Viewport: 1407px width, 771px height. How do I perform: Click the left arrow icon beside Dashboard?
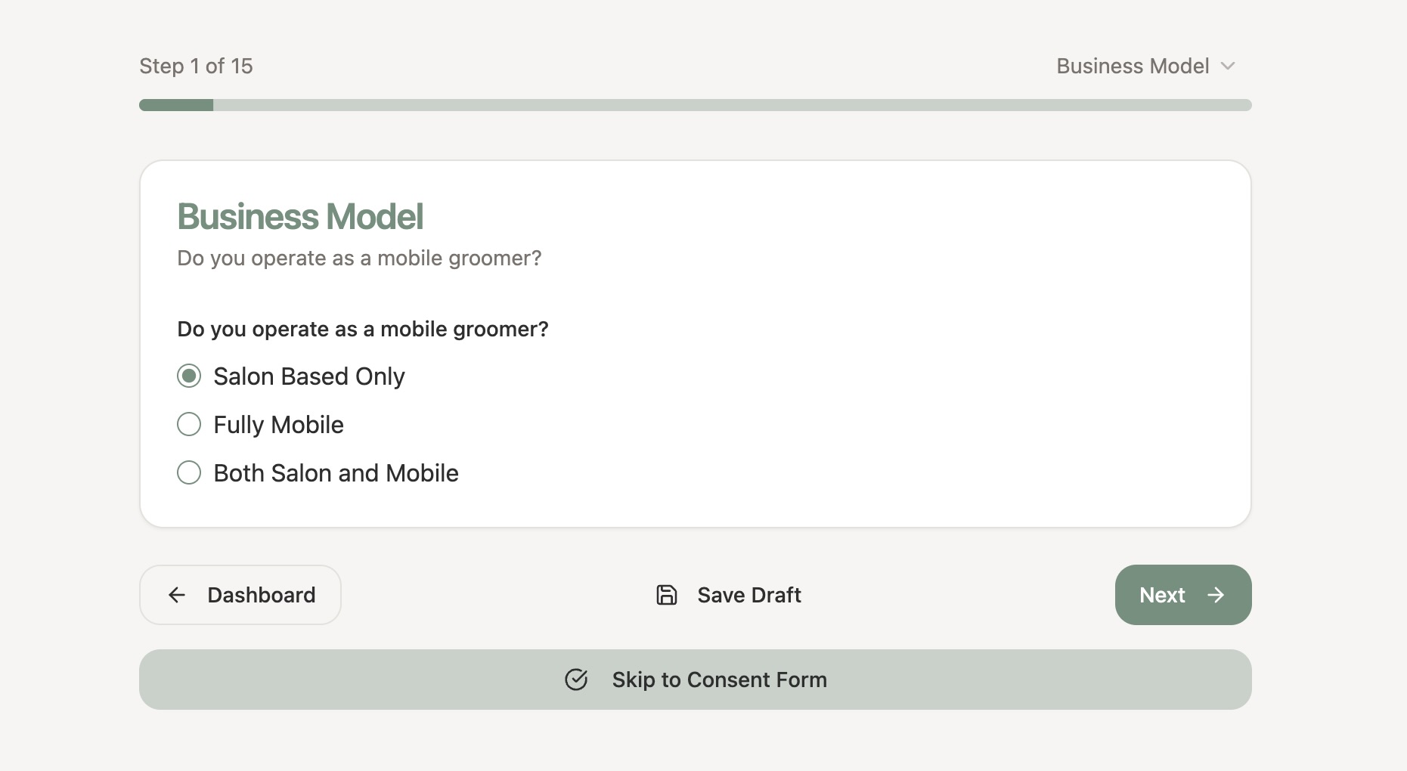click(177, 595)
